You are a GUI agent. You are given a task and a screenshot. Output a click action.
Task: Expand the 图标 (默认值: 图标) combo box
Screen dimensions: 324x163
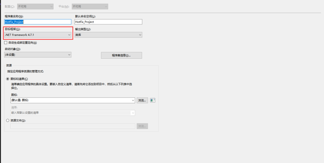[73, 100]
